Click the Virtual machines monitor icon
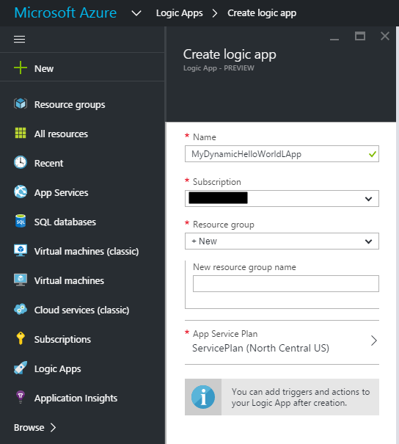 21,280
